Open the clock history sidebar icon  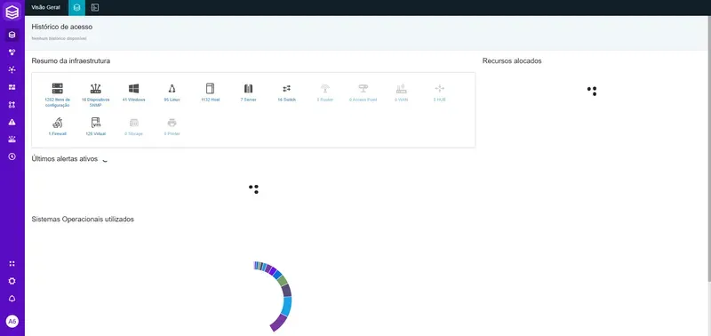click(x=12, y=156)
